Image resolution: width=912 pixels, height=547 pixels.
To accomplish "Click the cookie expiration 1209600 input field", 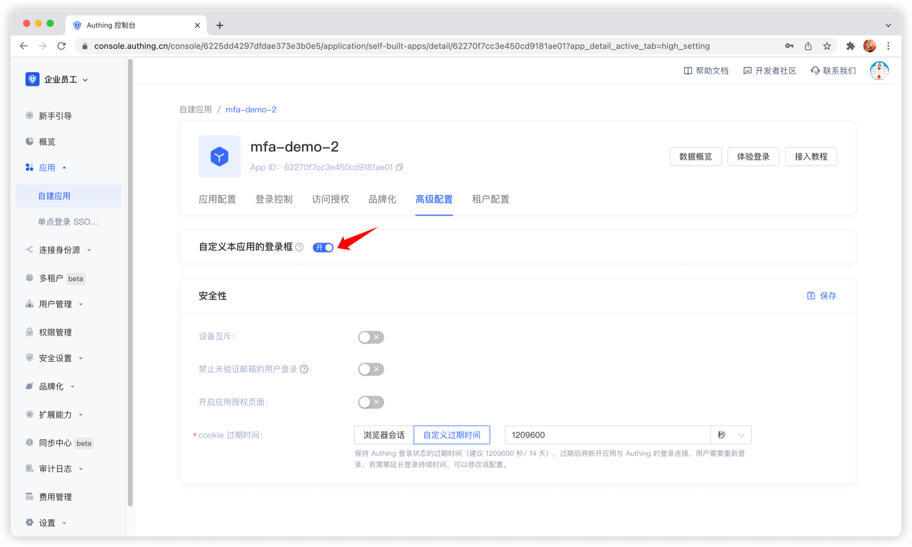I will click(x=607, y=435).
